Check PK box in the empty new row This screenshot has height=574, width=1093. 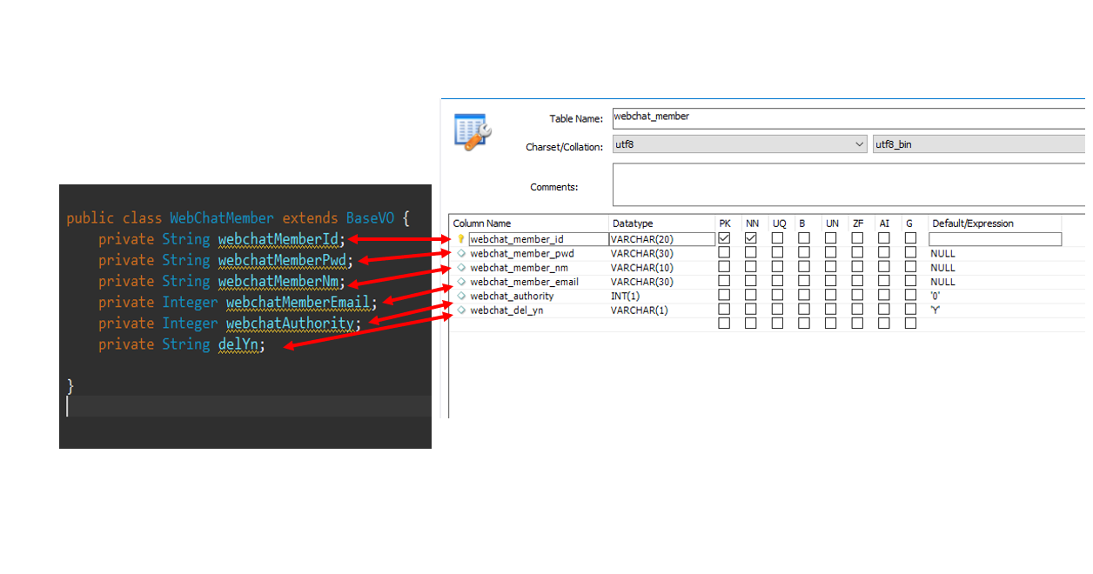pyautogui.click(x=724, y=324)
